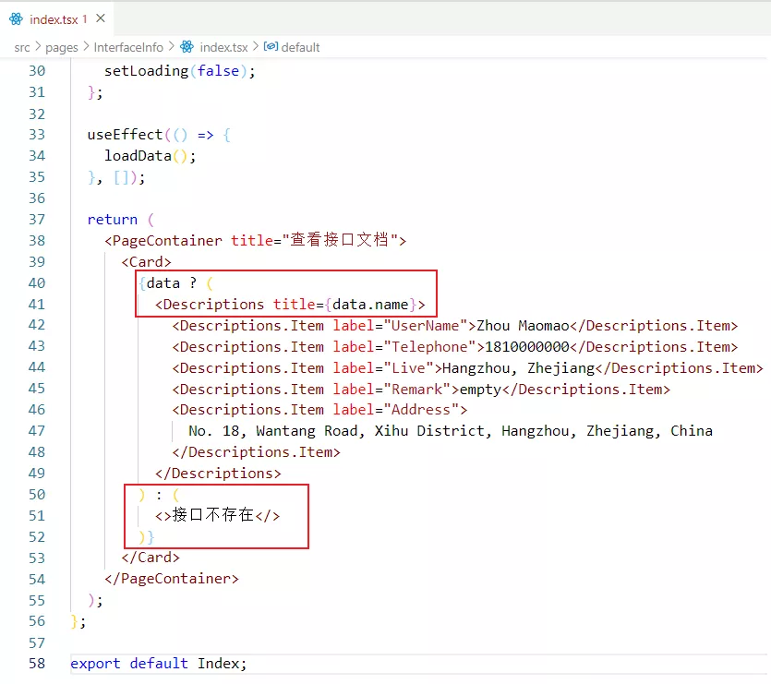This screenshot has height=684, width=771.
Task: Click the PageContainer opening tag
Action: [x=255, y=240]
